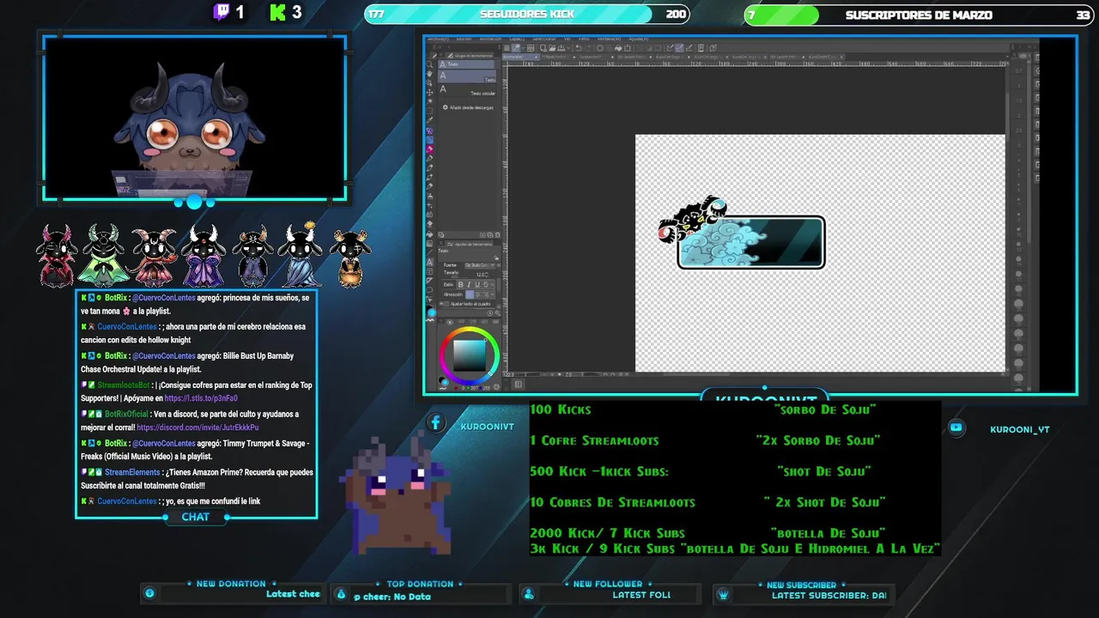Open the Filtro menu
This screenshot has height=618, width=1099.
pos(584,39)
